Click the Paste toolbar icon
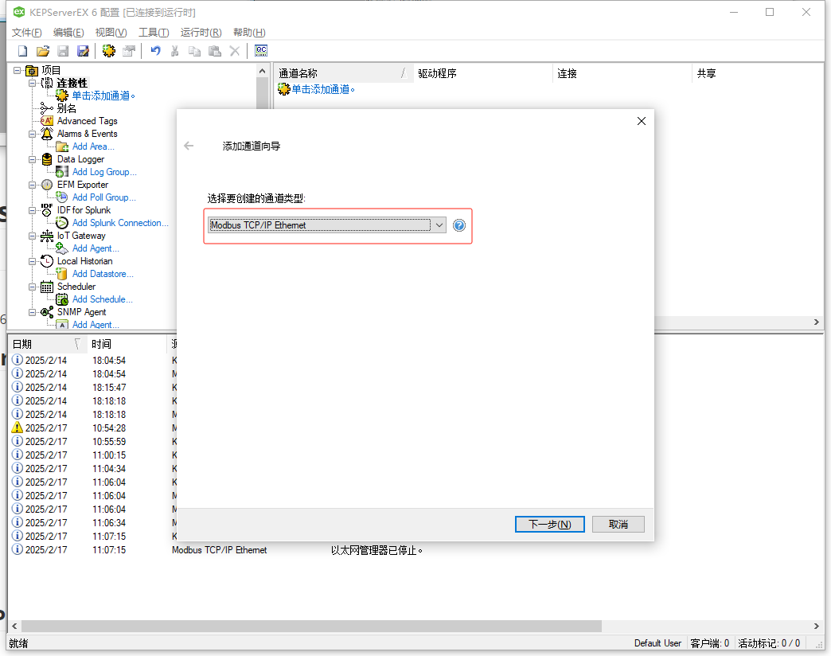The image size is (831, 656). pyautogui.click(x=215, y=51)
